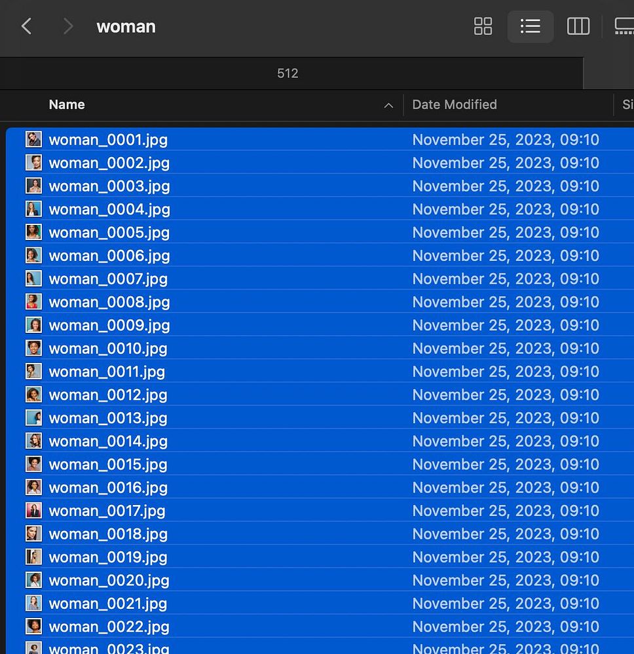Click thumbnail icon of woman_0014.jpg
The height and width of the screenshot is (654, 634).
click(x=33, y=441)
